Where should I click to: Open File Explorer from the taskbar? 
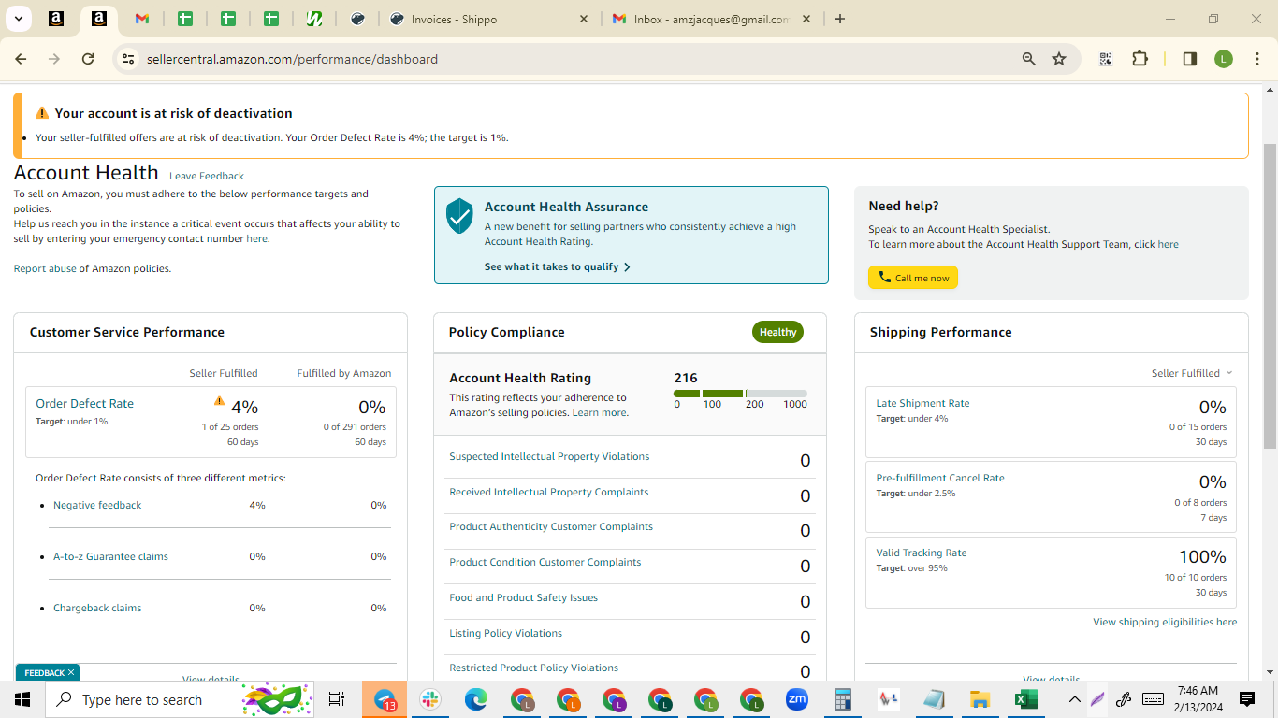point(980,699)
